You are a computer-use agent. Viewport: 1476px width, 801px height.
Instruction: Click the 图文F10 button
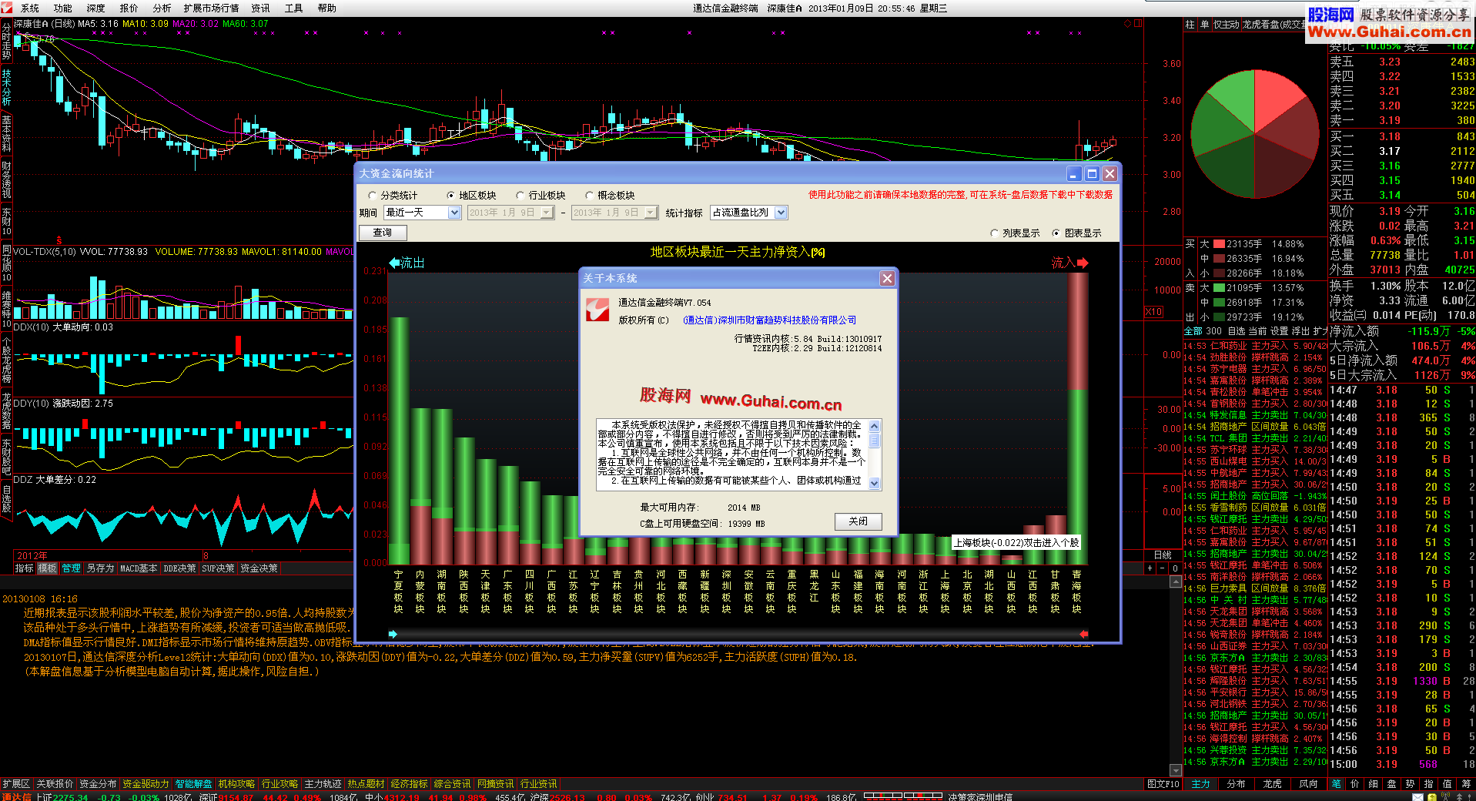[1163, 784]
